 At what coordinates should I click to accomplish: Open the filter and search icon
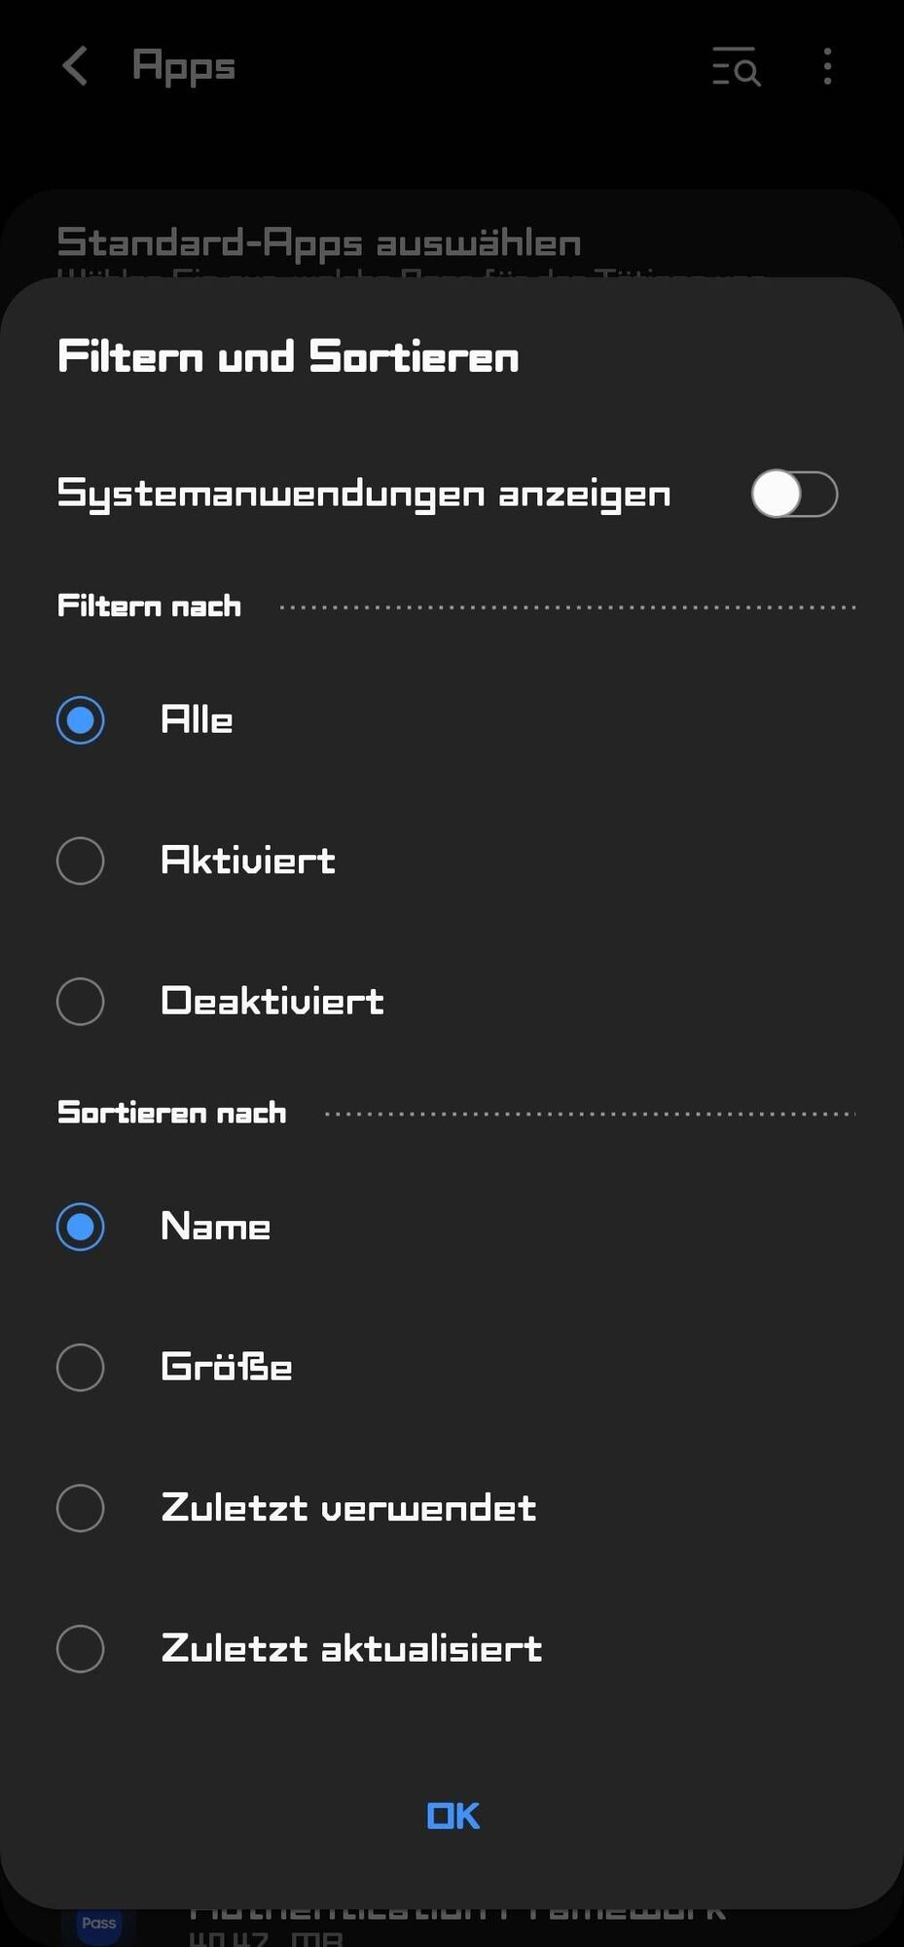coord(737,67)
